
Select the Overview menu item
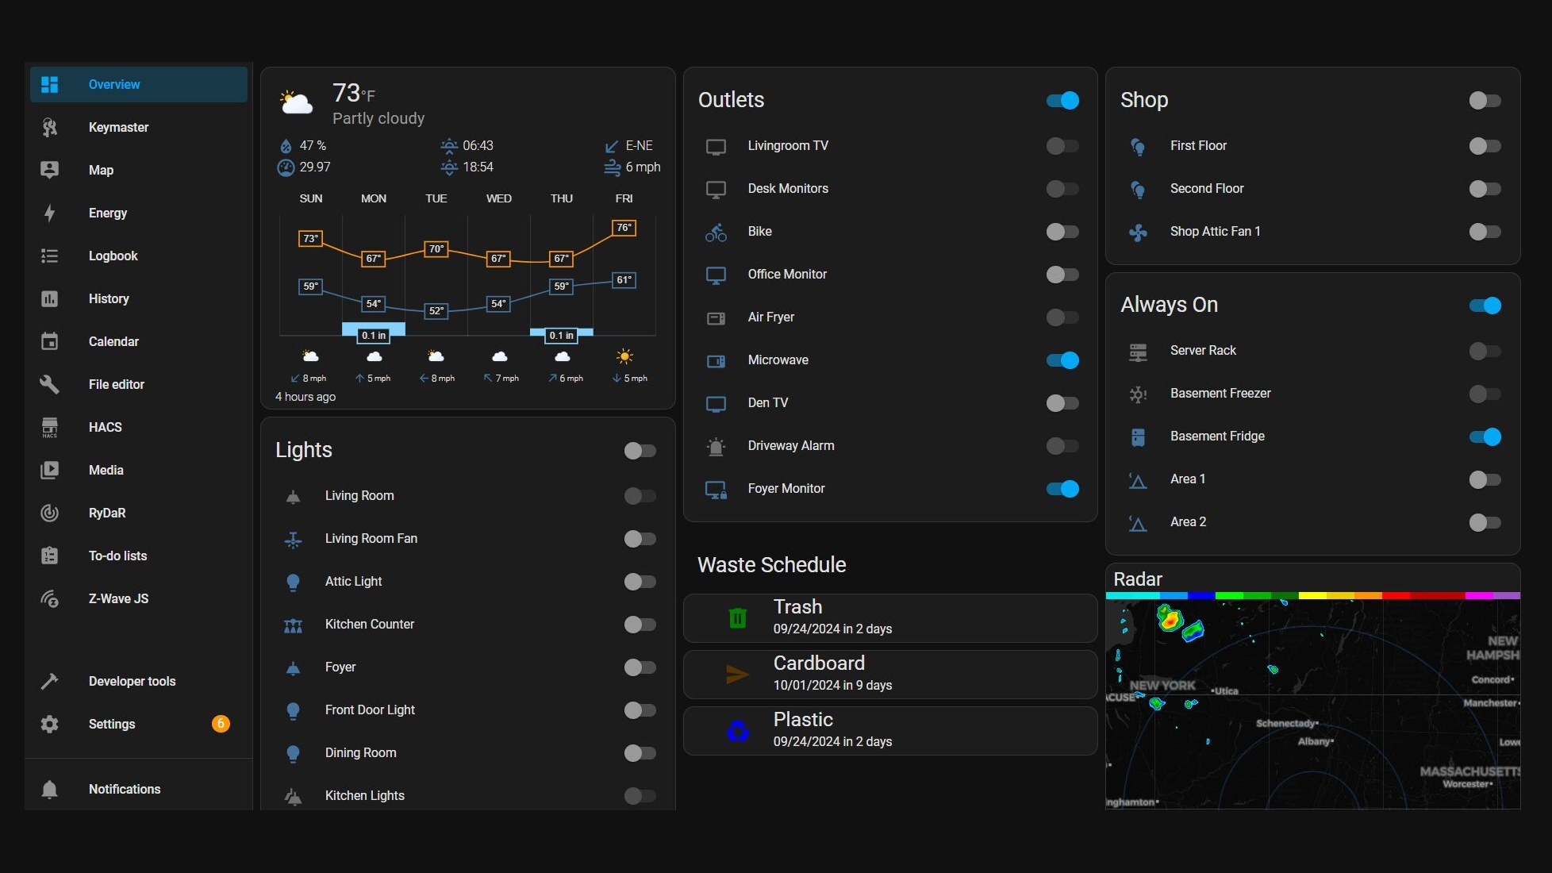point(139,84)
